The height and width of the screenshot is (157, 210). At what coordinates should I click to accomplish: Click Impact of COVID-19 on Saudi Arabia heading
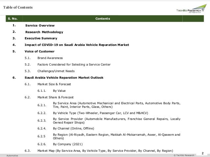click(77, 45)
